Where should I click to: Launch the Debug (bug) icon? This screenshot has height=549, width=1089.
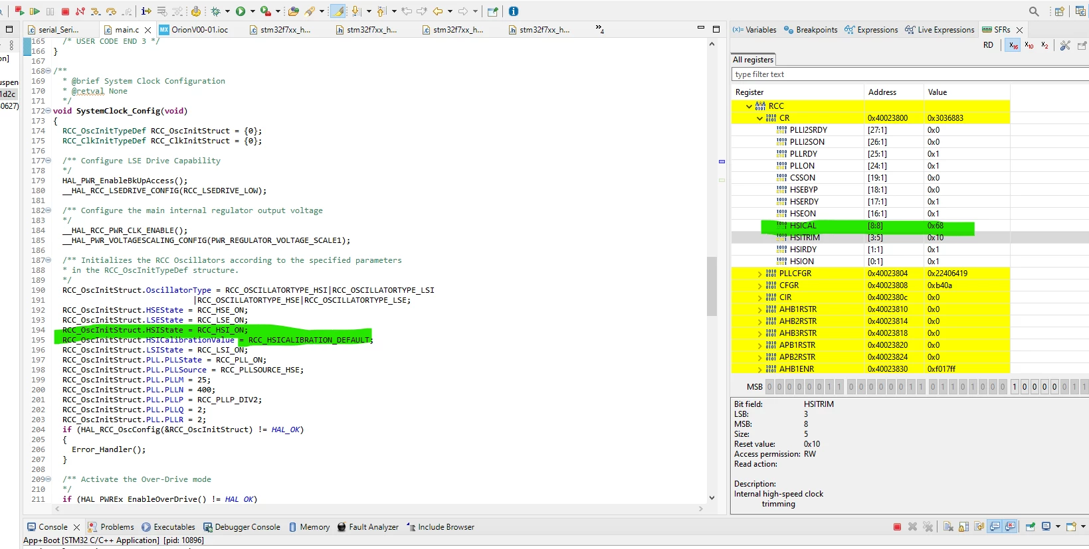tap(216, 11)
